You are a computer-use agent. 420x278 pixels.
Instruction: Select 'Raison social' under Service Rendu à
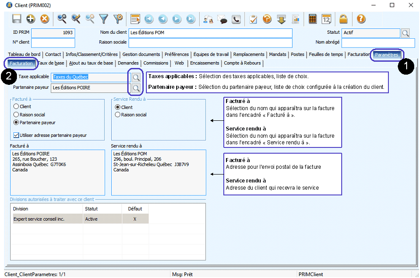(118, 115)
